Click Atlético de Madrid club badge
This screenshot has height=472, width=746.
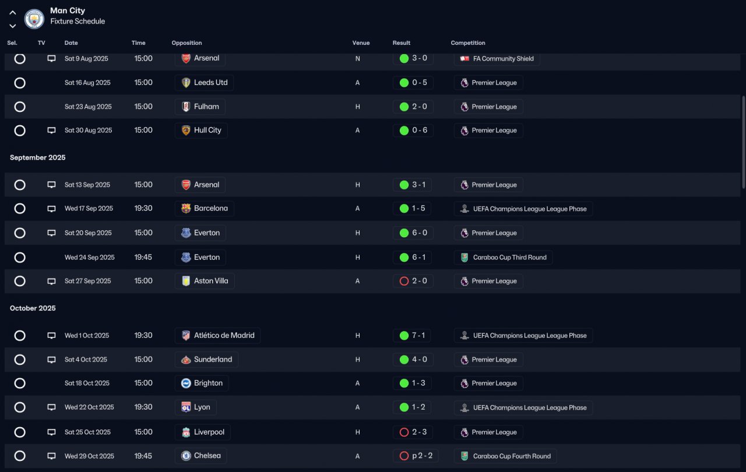[186, 336]
